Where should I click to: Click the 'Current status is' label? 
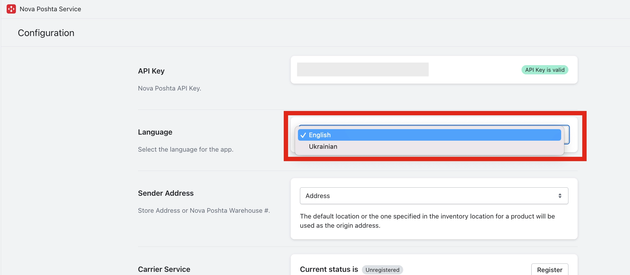(329, 269)
